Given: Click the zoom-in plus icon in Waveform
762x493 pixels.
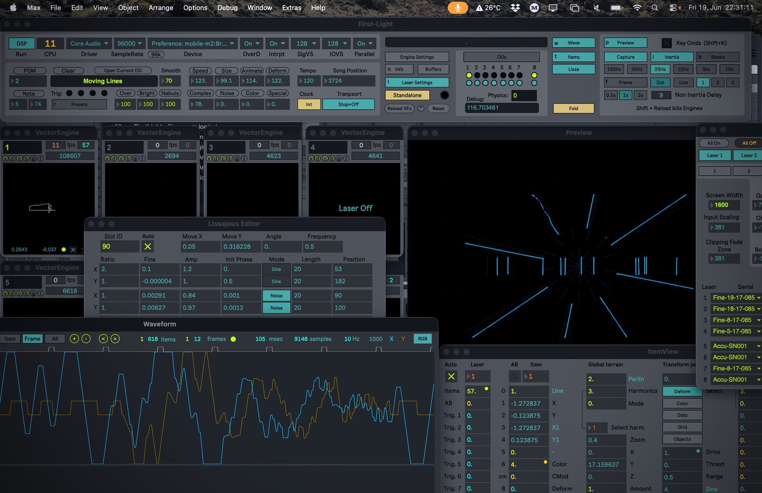Looking at the screenshot, I should (74, 339).
